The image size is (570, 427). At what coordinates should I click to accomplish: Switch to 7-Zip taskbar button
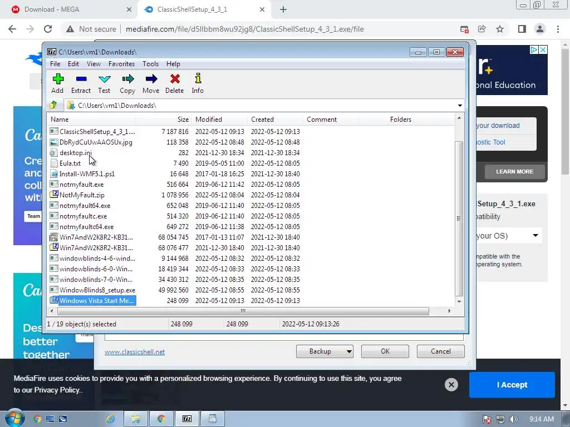pos(187,419)
